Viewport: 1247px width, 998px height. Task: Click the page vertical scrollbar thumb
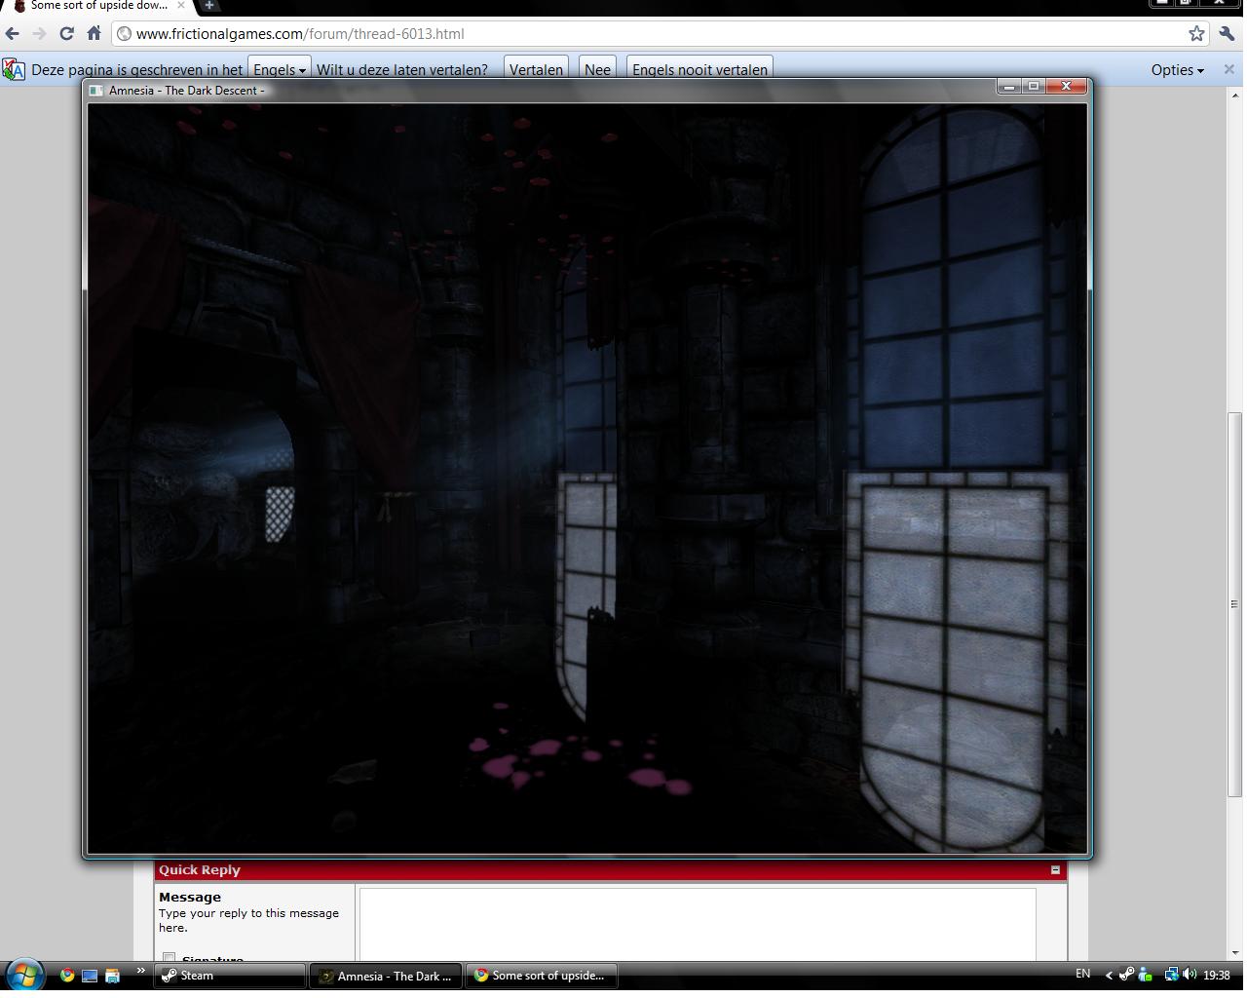click(x=1234, y=602)
